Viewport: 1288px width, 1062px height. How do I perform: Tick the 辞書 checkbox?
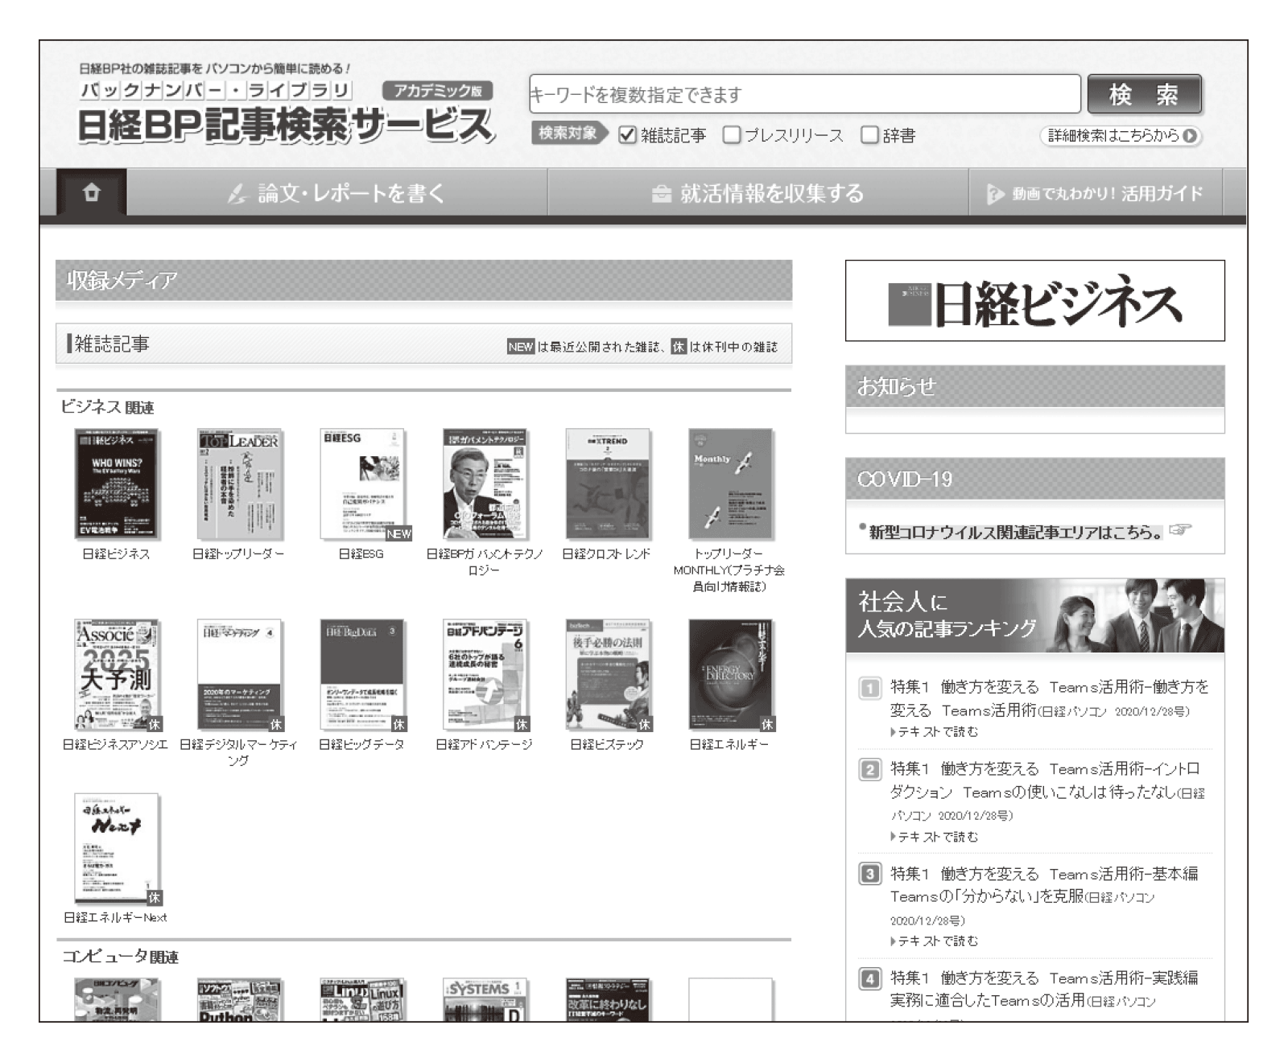869,135
